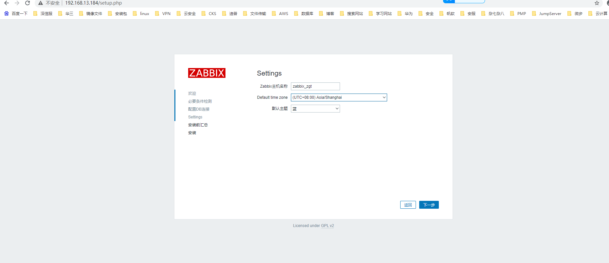Select the 欢迎 step in sidebar

(x=192, y=94)
